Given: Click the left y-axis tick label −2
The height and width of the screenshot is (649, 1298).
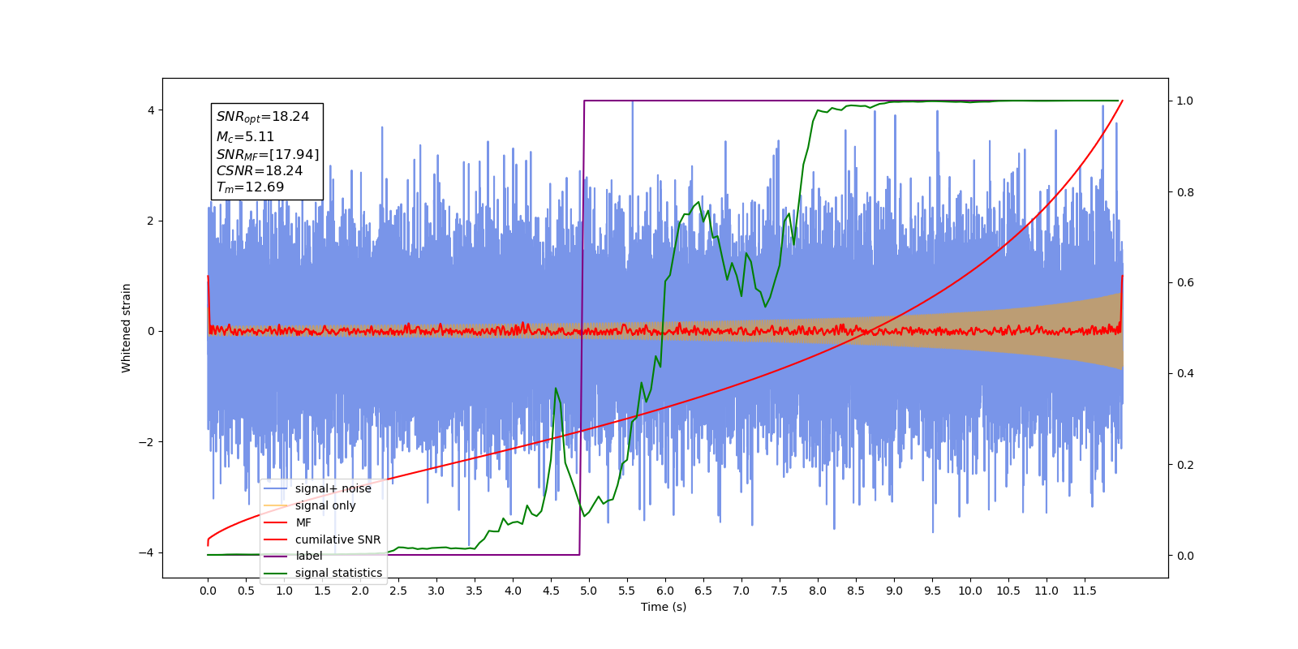Looking at the screenshot, I should click(146, 442).
